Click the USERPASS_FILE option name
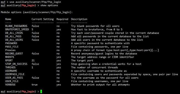The height and width of the screenshot is (94, 180). [x=15, y=74]
